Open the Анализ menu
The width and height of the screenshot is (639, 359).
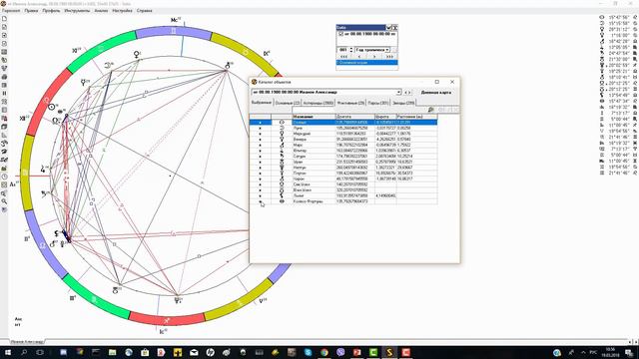tap(101, 11)
